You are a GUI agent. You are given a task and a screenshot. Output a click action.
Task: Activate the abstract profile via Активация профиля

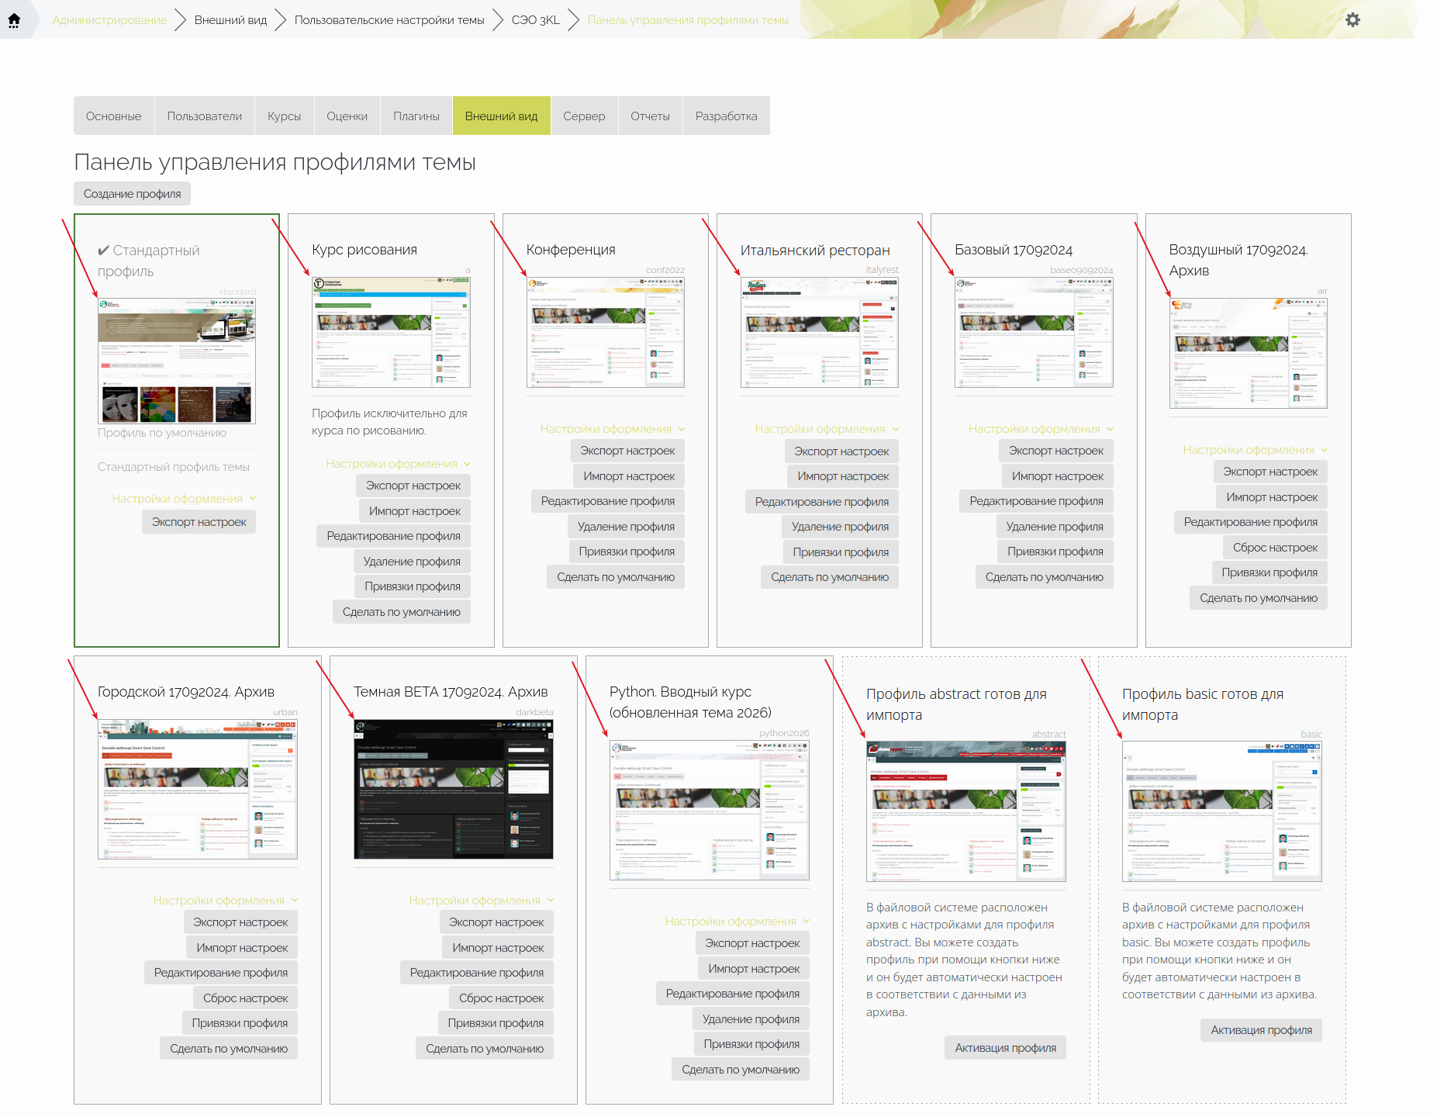pos(1005,1048)
